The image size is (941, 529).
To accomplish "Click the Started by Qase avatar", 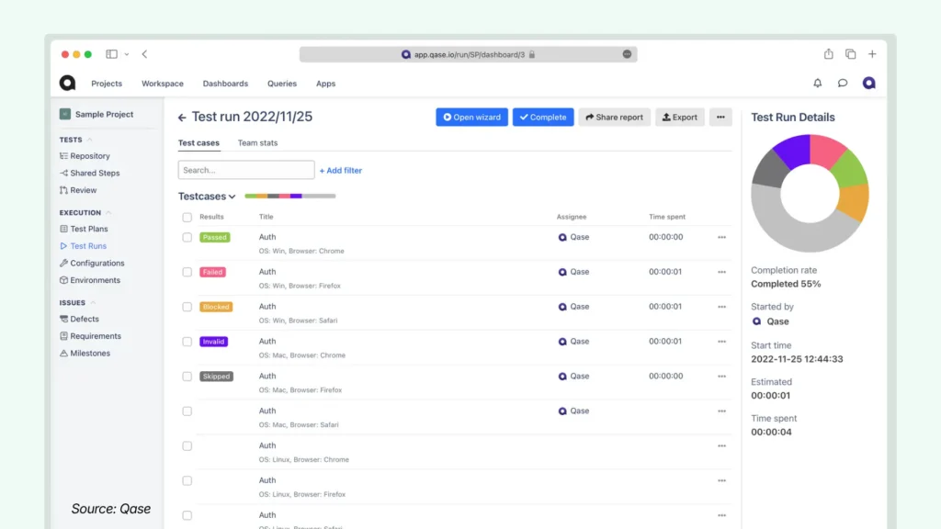I will pos(756,321).
